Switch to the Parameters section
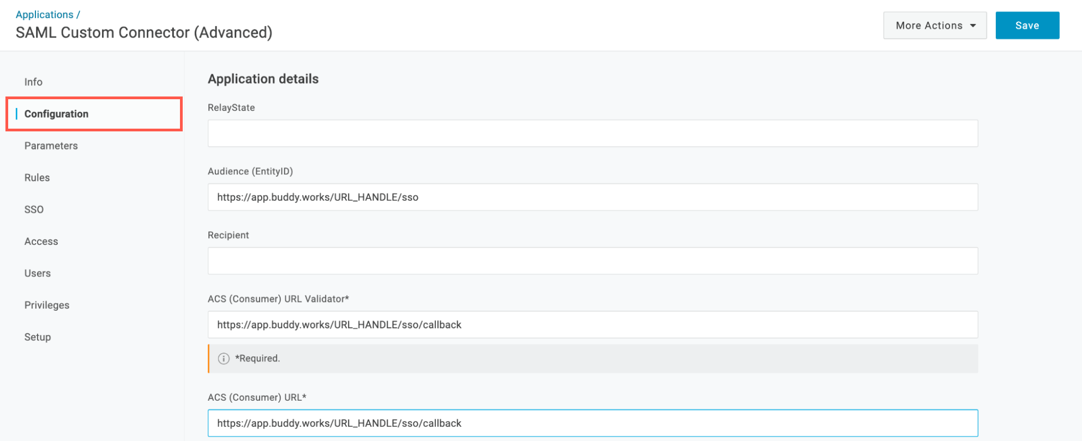The width and height of the screenshot is (1082, 441). tap(51, 146)
